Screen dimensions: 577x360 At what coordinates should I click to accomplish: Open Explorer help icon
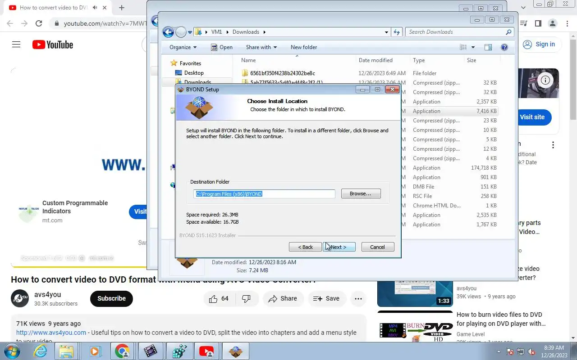pyautogui.click(x=504, y=47)
